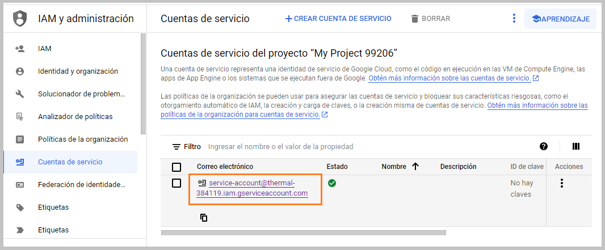Open link about las cuentas de servicio
This screenshot has width=605, height=250.
pyautogui.click(x=449, y=78)
